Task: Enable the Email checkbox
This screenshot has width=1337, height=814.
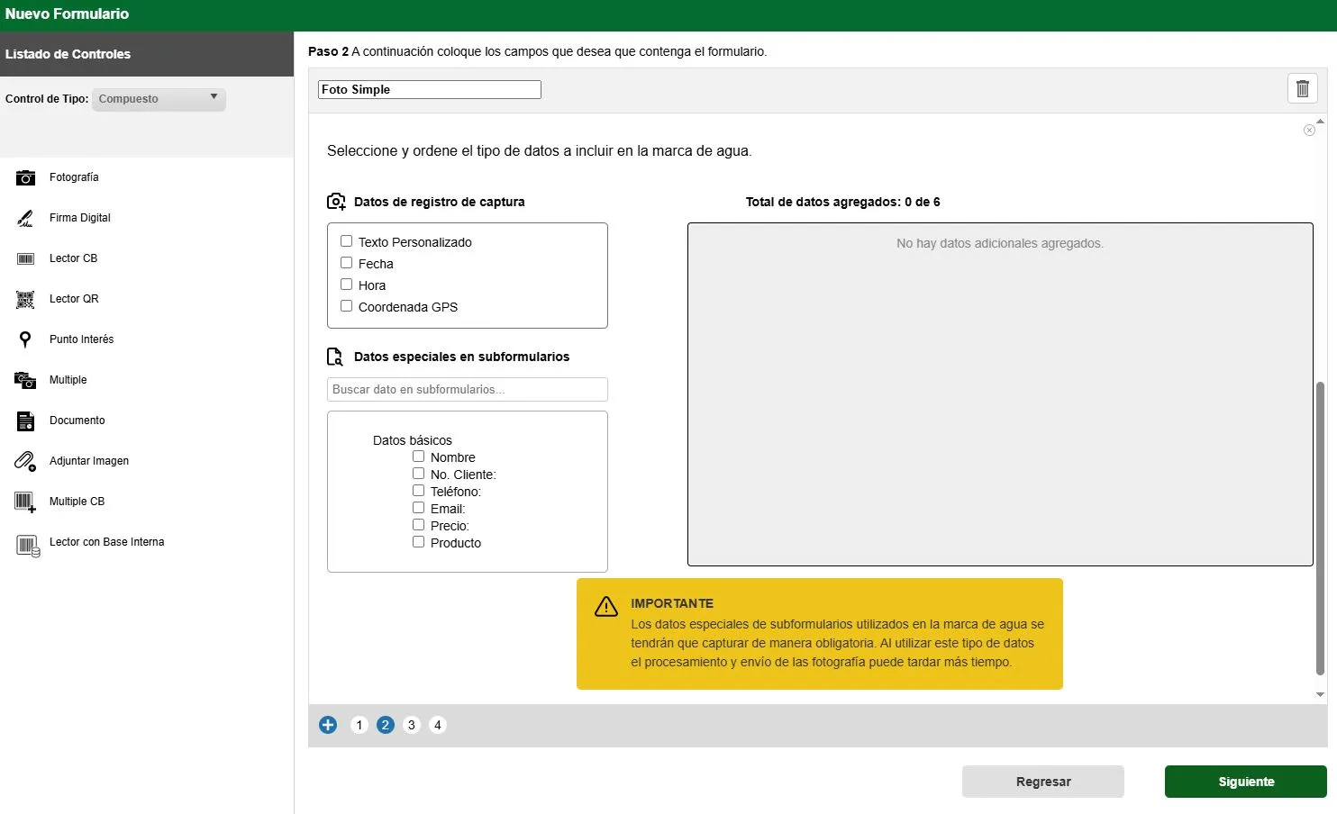Action: pos(418,508)
